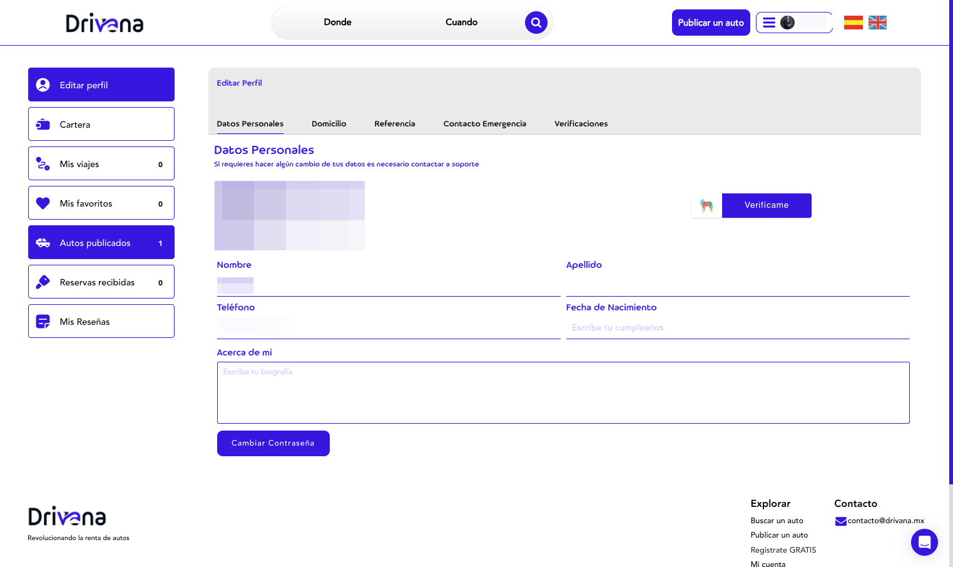Open the Contacto Emergencia tab
The height and width of the screenshot is (567, 953).
pyautogui.click(x=485, y=124)
